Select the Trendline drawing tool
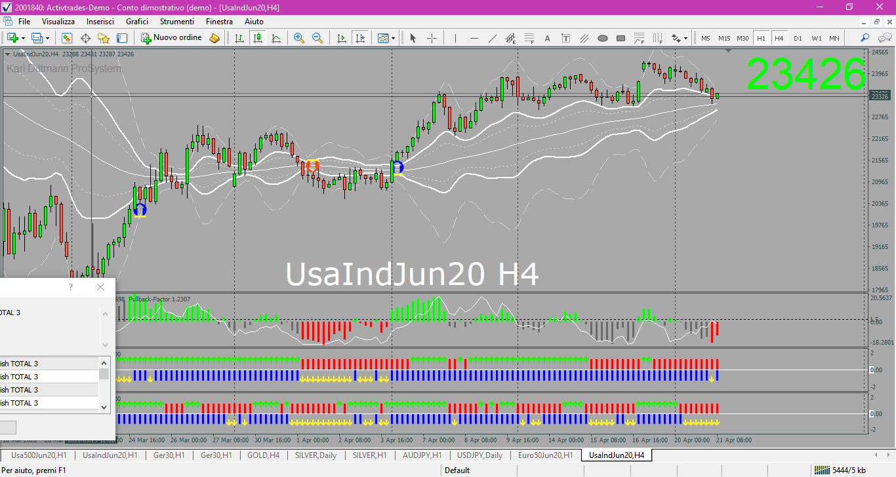The width and height of the screenshot is (896, 477). (492, 38)
